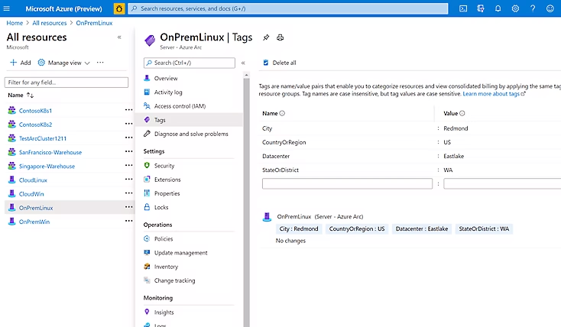The width and height of the screenshot is (561, 327).
Task: Open the feedback smiley icon
Action: pyautogui.click(x=550, y=8)
